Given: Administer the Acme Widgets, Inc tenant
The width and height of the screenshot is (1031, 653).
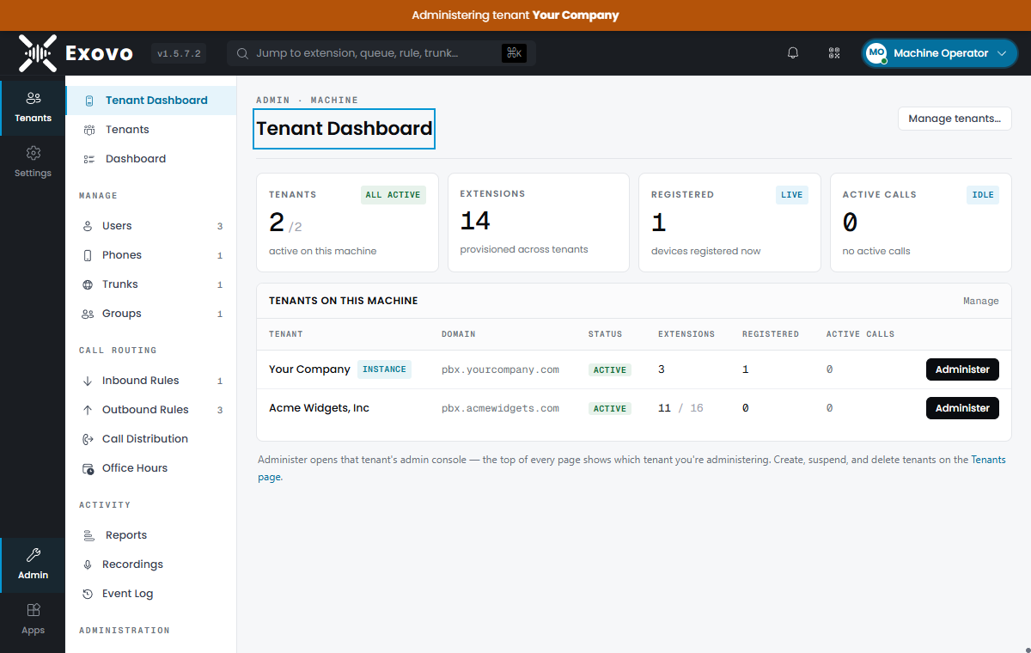Looking at the screenshot, I should [x=962, y=408].
